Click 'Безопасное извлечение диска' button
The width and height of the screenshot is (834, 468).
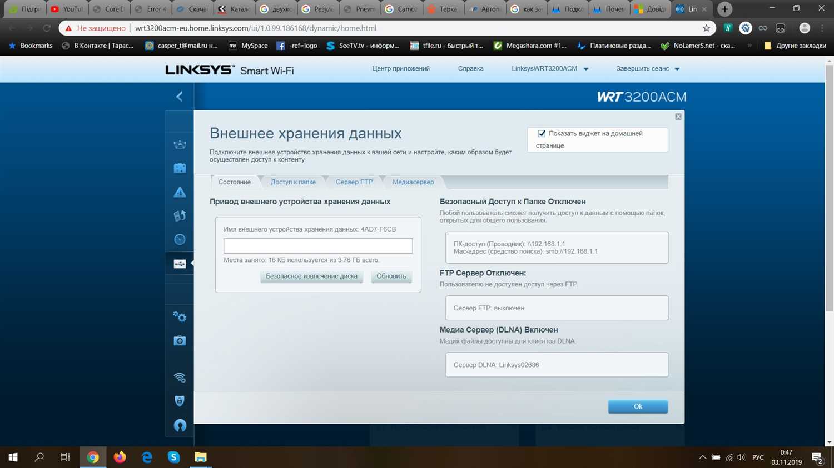point(311,276)
